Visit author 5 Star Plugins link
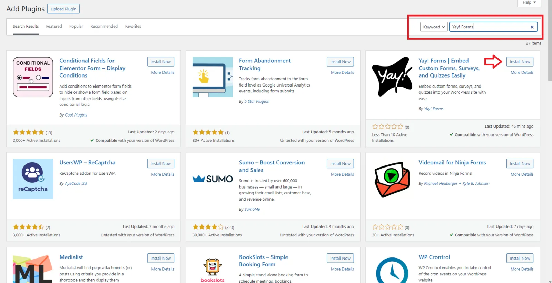 [x=257, y=102]
